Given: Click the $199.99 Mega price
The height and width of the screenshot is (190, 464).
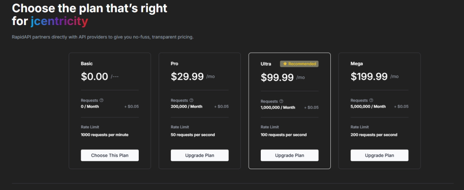Looking at the screenshot, I should [369, 76].
